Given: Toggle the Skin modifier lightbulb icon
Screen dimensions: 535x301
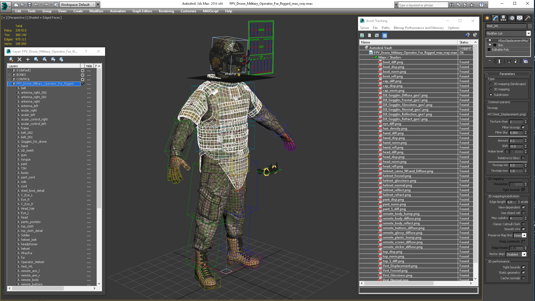Looking at the screenshot, I should click(490, 45).
